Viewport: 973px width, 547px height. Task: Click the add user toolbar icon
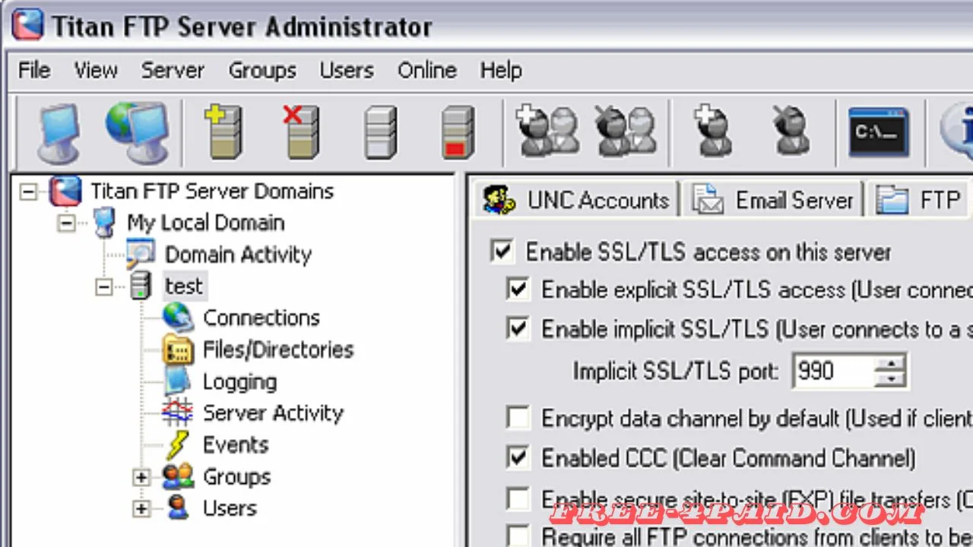pyautogui.click(x=712, y=131)
